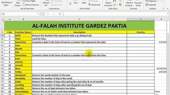This screenshot has height=95, width=170.
Task: Click the Enter checkmark in formula bar
Action: 54,14
